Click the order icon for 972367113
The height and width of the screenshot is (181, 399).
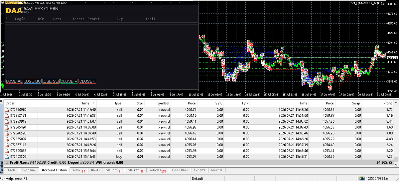(x=7, y=145)
